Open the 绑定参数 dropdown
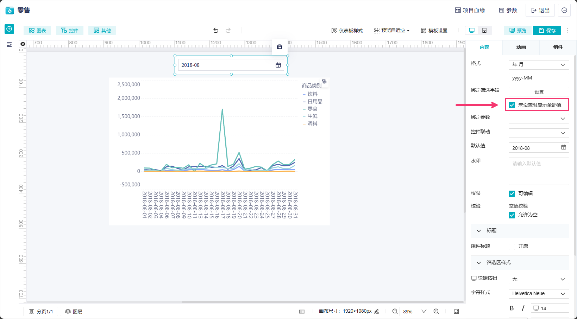Screen dimensions: 577x319 click(x=539, y=119)
